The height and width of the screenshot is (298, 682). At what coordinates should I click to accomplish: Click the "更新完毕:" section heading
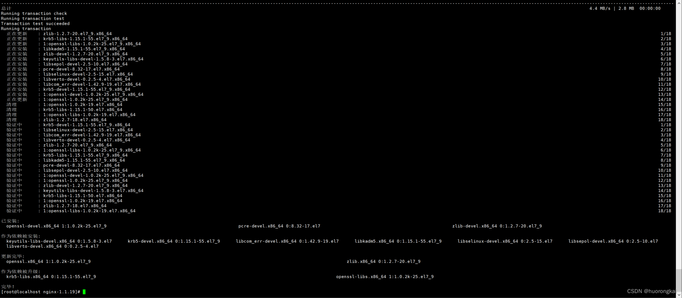pyautogui.click(x=13, y=256)
